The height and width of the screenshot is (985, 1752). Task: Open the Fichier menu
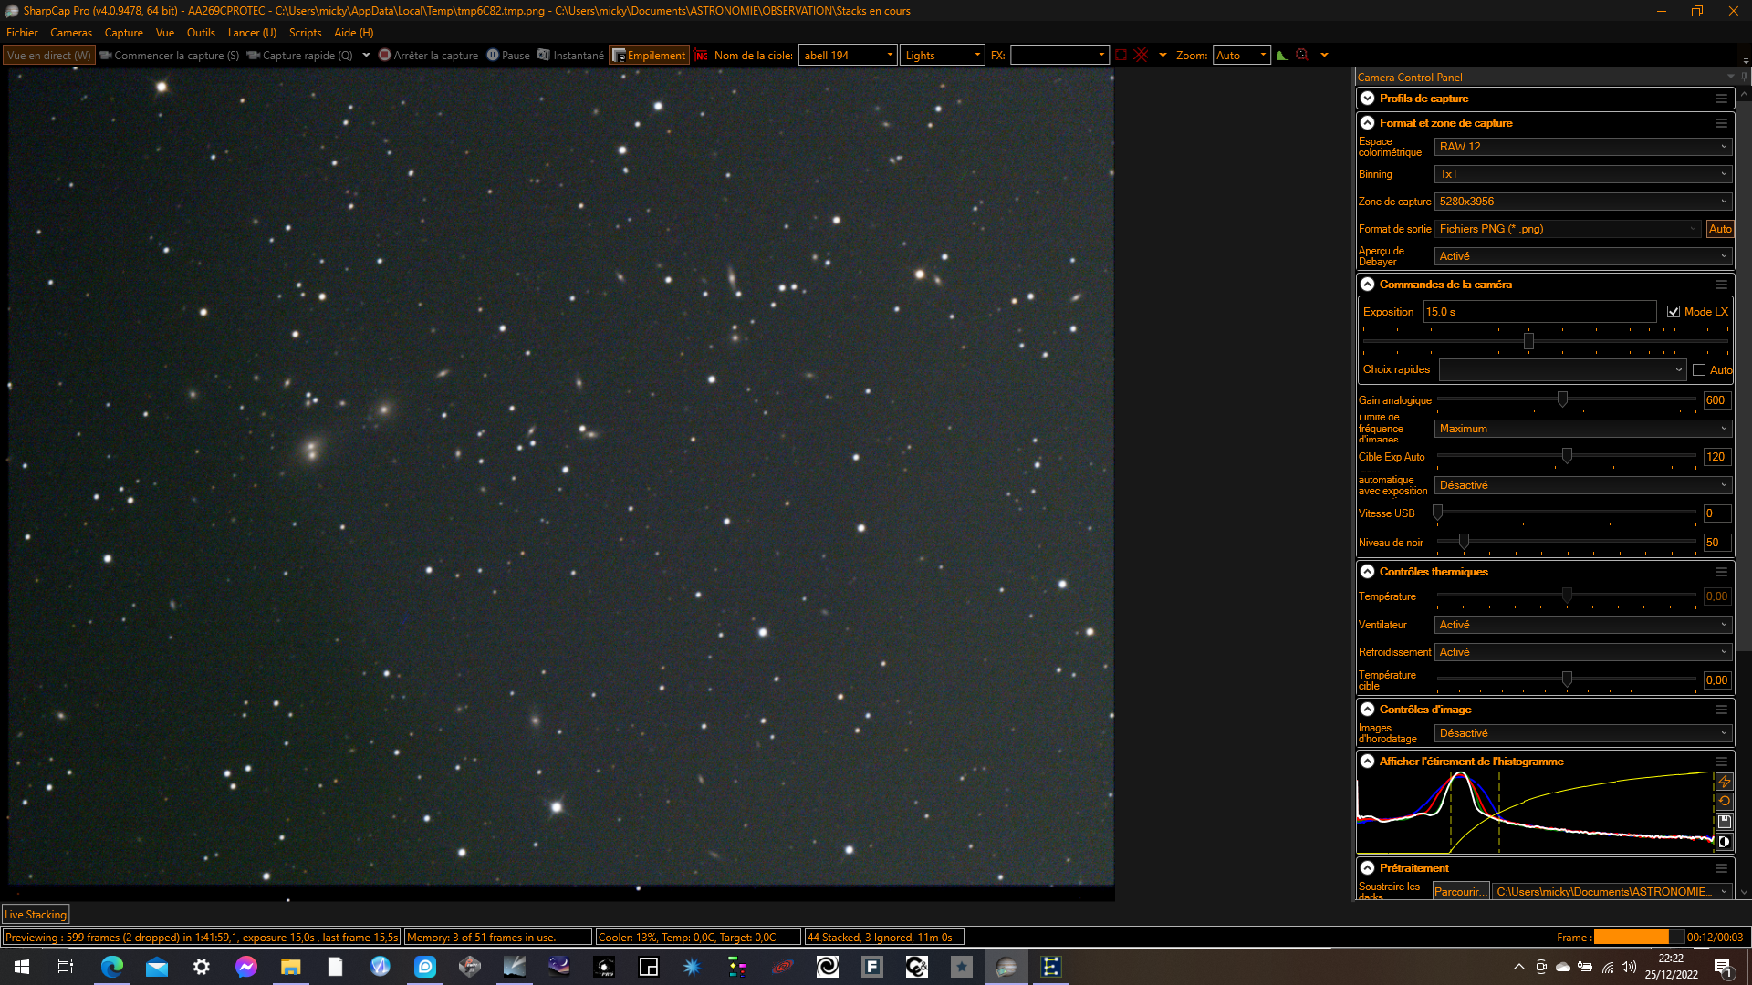pyautogui.click(x=22, y=33)
